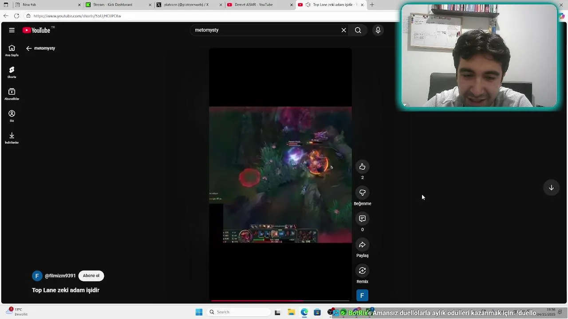Screen dimensions: 568x319
Task: Subscribe with the Abone ol button
Action: point(91,276)
